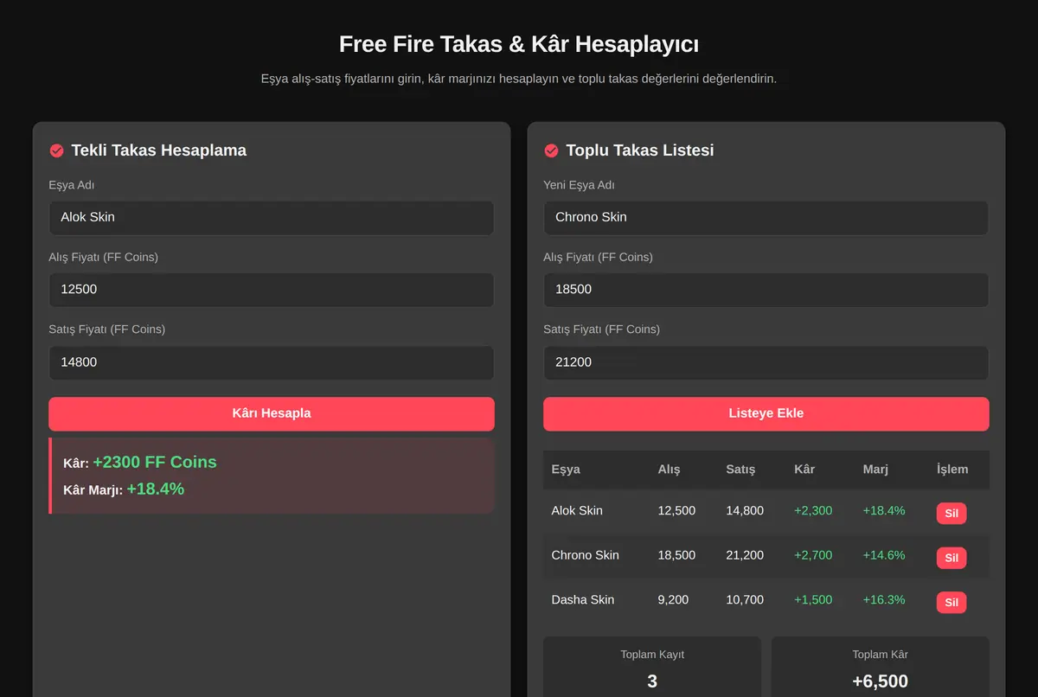Click the Listeye Ekle button

tap(766, 413)
